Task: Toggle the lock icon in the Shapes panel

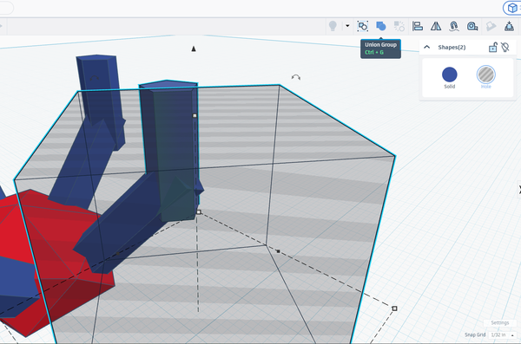Action: (x=493, y=47)
